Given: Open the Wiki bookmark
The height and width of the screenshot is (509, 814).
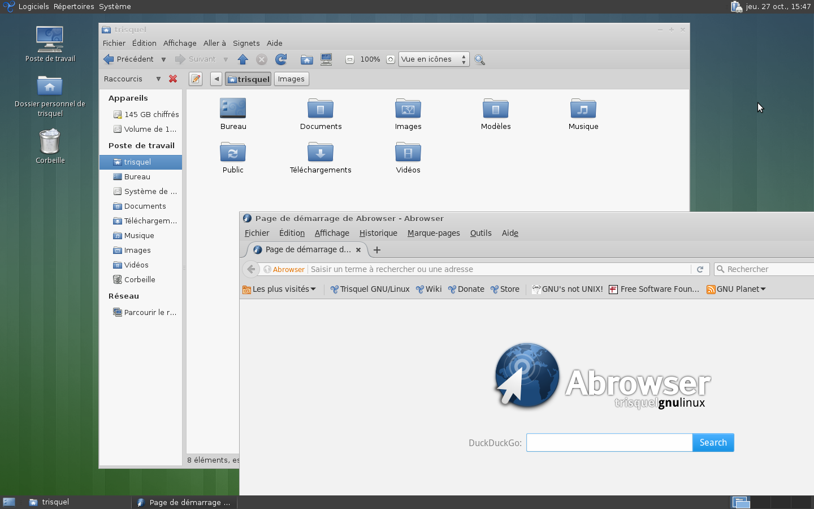Looking at the screenshot, I should (x=428, y=289).
